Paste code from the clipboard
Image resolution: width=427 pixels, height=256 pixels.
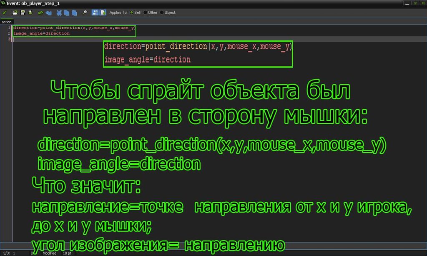tap(74, 13)
